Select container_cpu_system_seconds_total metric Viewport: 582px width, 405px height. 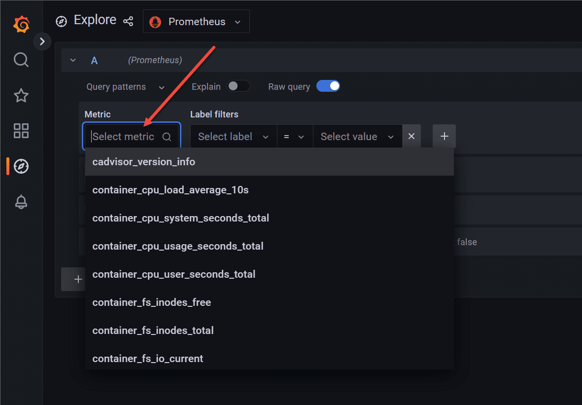270,218
